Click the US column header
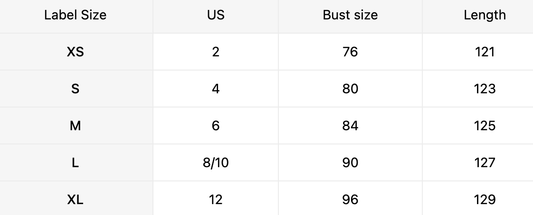The height and width of the screenshot is (215, 533). (216, 15)
